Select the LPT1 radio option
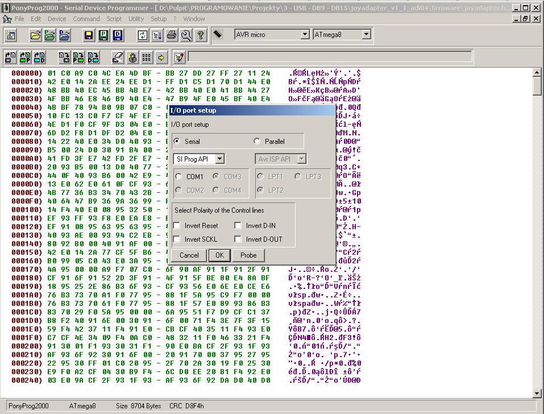The image size is (544, 414). (x=260, y=176)
